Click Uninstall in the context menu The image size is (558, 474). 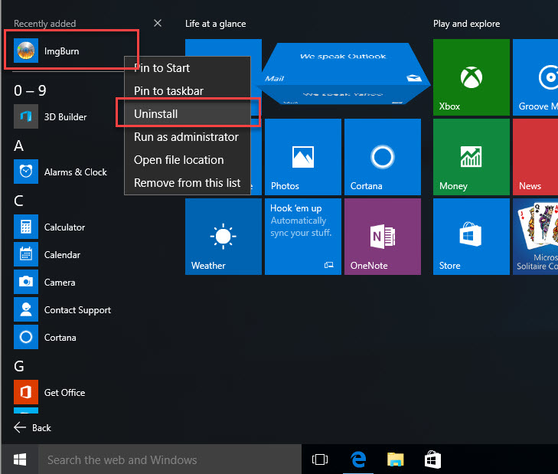188,114
